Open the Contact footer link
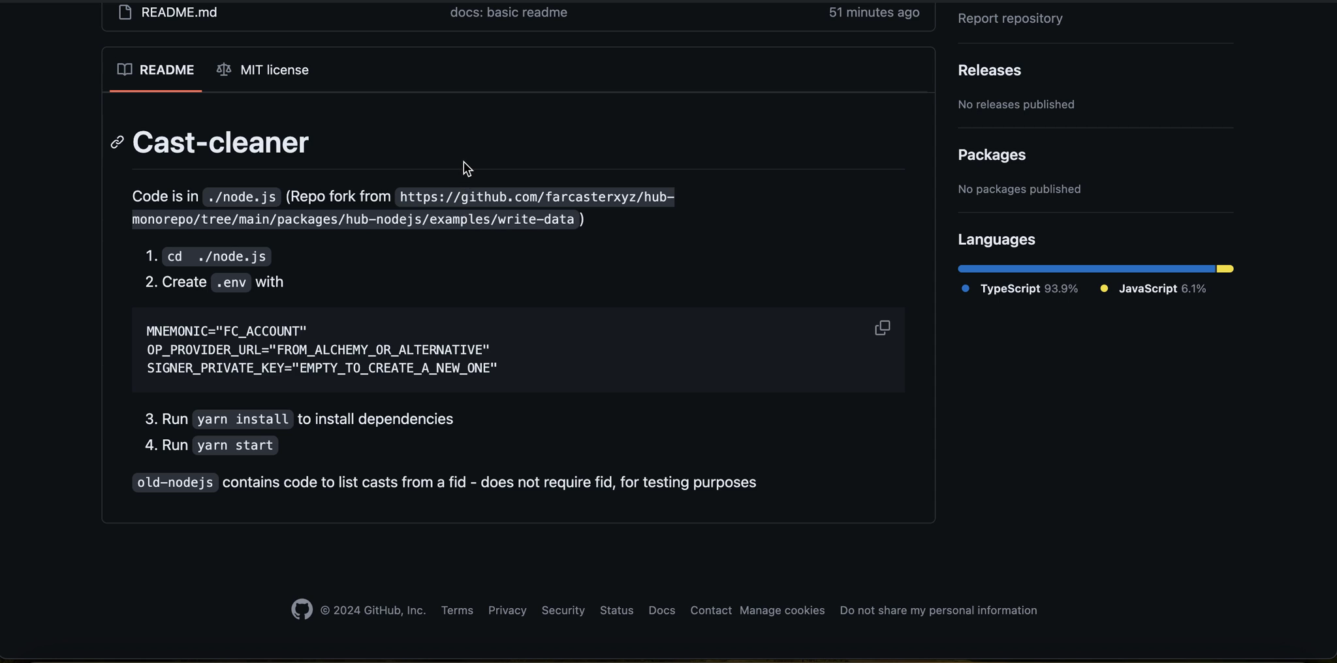Viewport: 1337px width, 663px height. 711,611
